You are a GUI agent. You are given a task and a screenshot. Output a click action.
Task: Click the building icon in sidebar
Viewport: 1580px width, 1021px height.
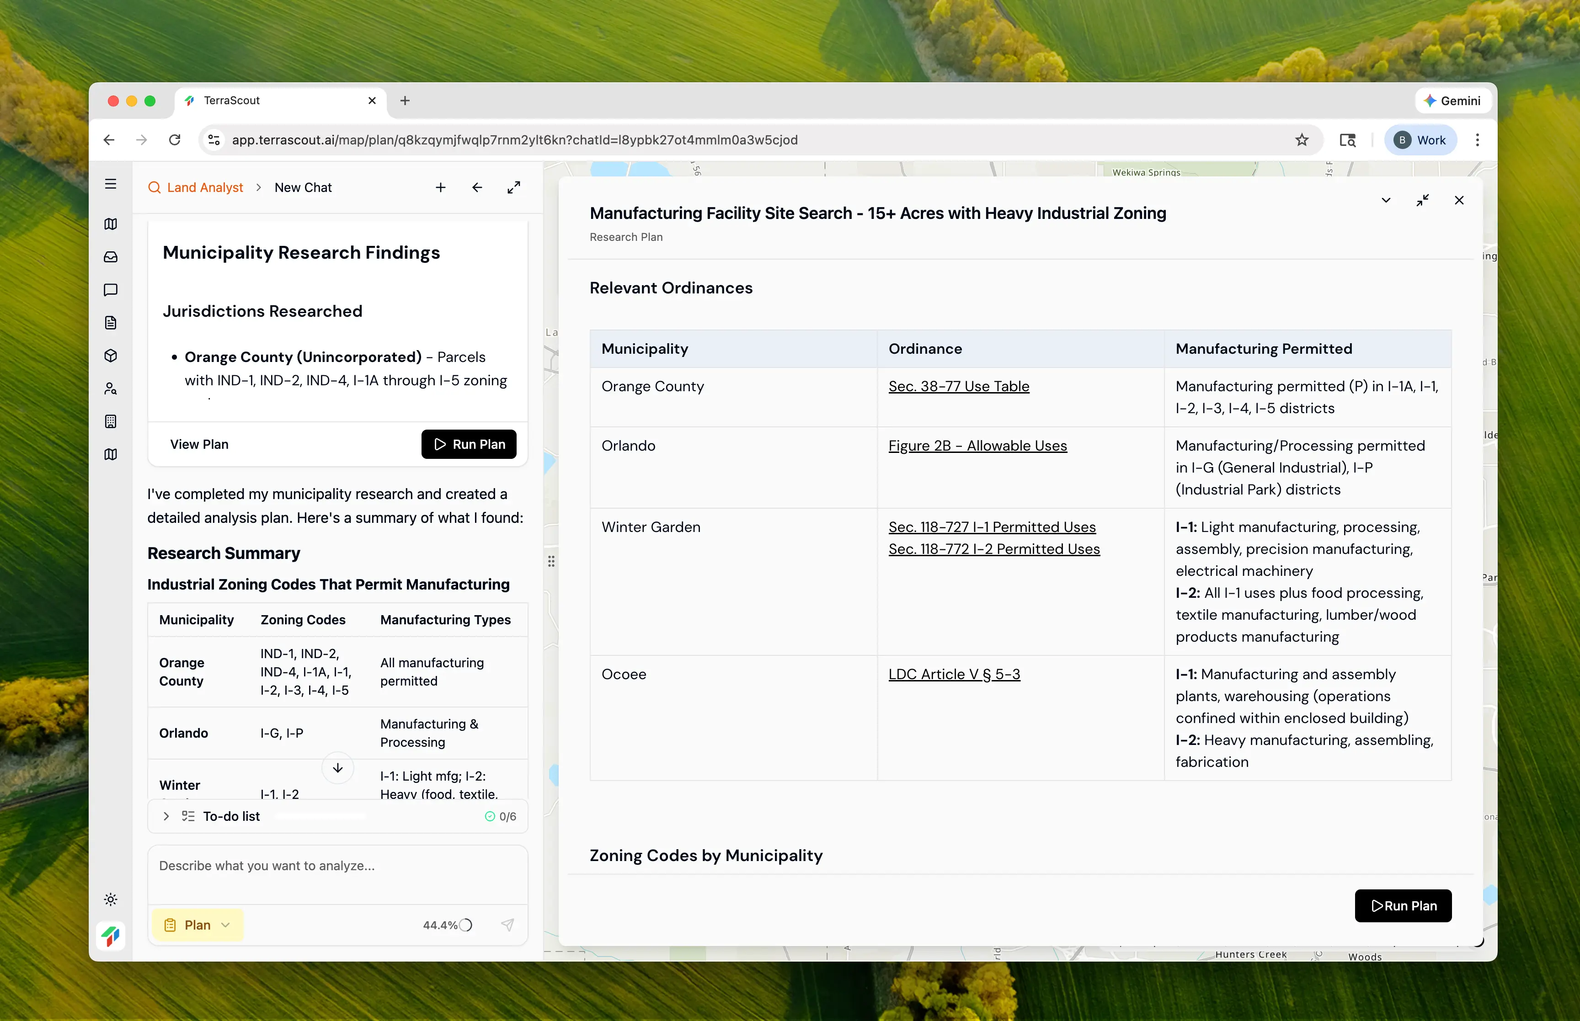click(x=111, y=422)
